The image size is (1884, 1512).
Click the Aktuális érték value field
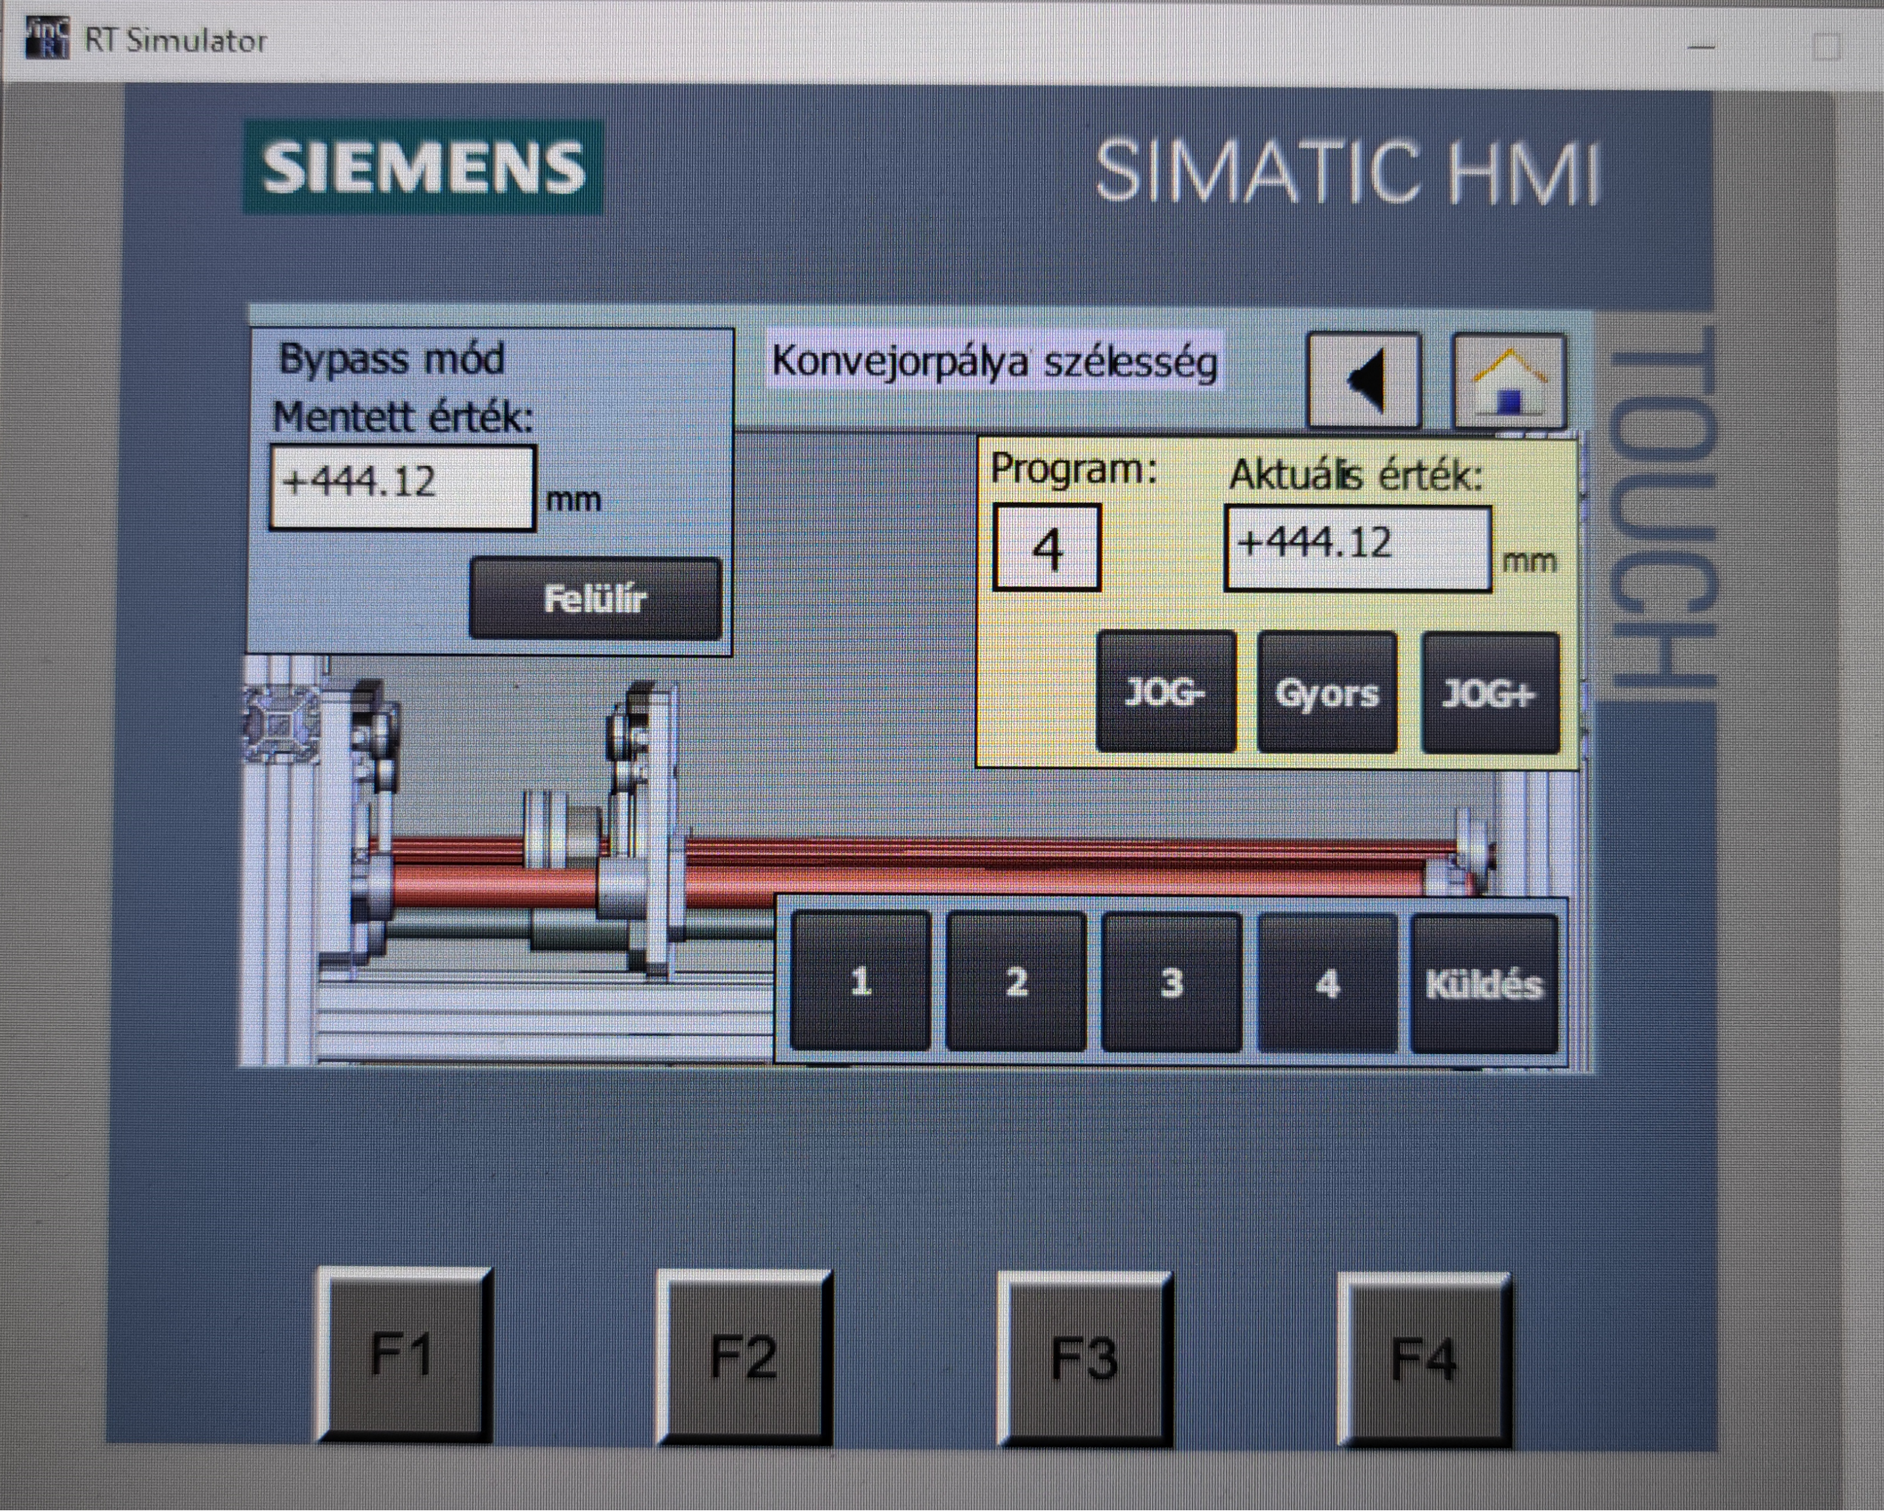pos(1358,549)
